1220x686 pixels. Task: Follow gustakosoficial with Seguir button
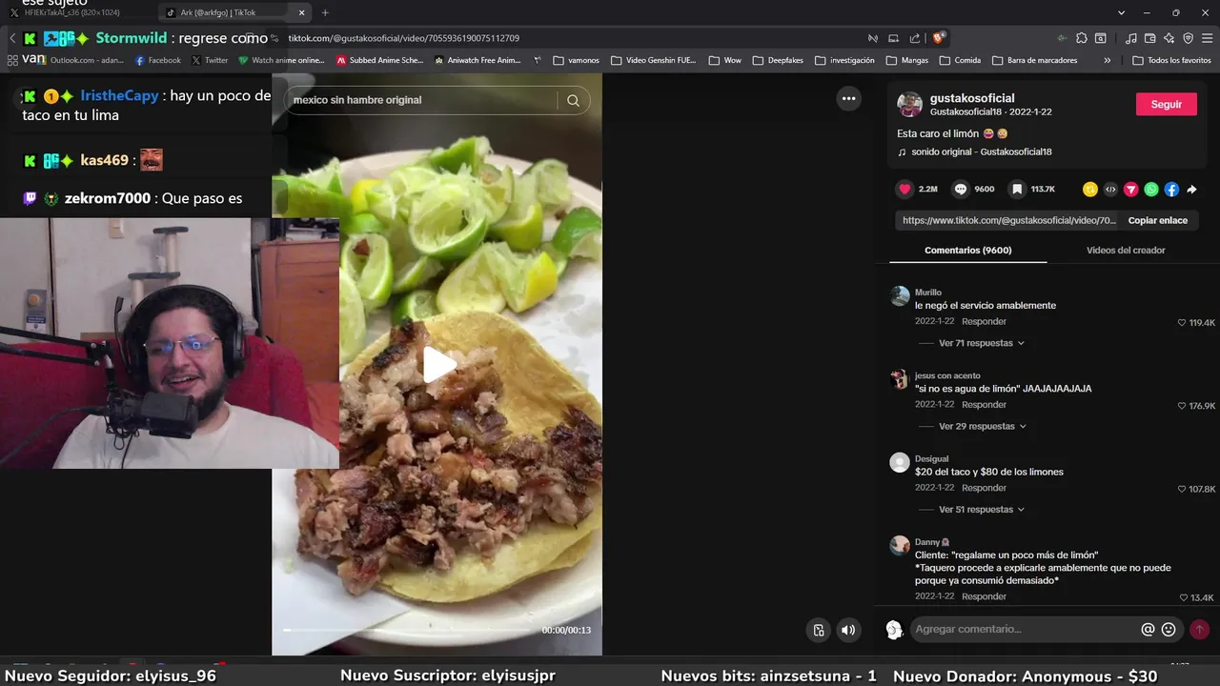coord(1166,104)
